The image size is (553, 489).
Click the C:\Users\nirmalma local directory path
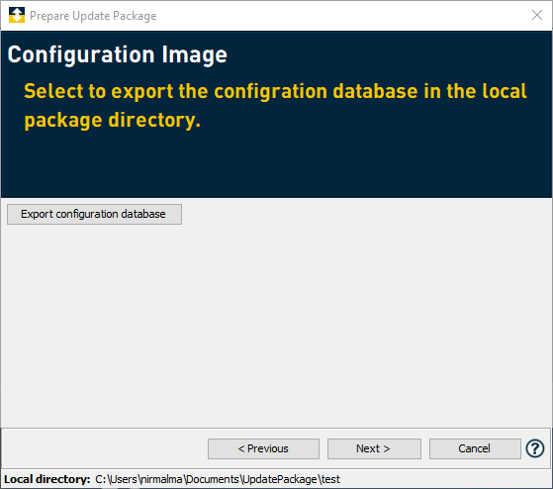click(218, 479)
